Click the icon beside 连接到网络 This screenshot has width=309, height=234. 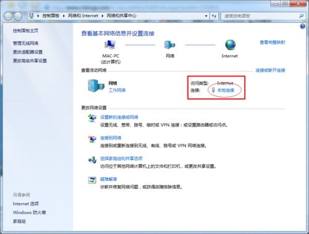[92, 139]
